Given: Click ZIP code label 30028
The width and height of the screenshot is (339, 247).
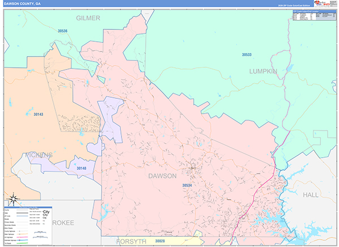Looking at the screenshot, I should pyautogui.click(x=160, y=241).
